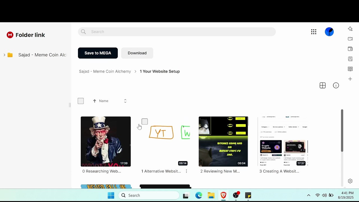Open Wi-Fi network settings in the tray
The width and height of the screenshot is (359, 202).
tap(317, 195)
